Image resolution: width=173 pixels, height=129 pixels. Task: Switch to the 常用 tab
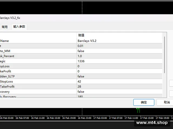click(x=5, y=27)
